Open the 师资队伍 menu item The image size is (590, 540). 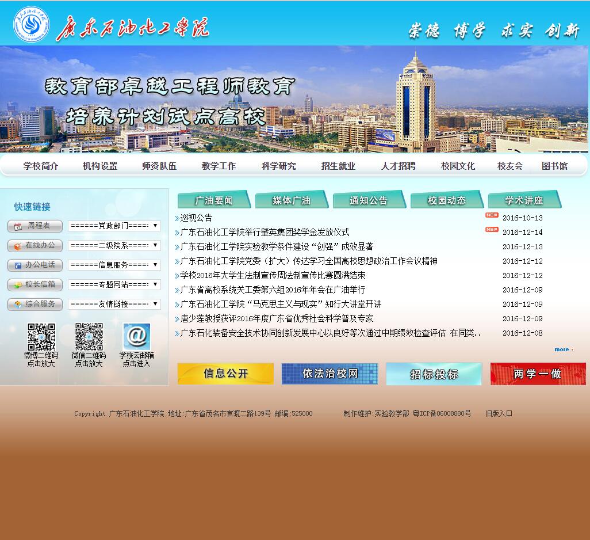[x=159, y=166]
